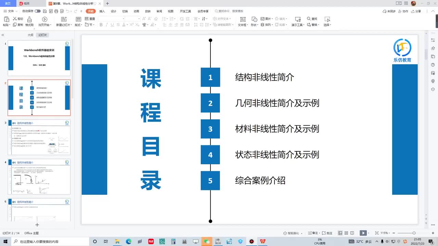Screen dimensions: 438x246
Task: Click the Undo arrow icon
Action: (x=67, y=11)
